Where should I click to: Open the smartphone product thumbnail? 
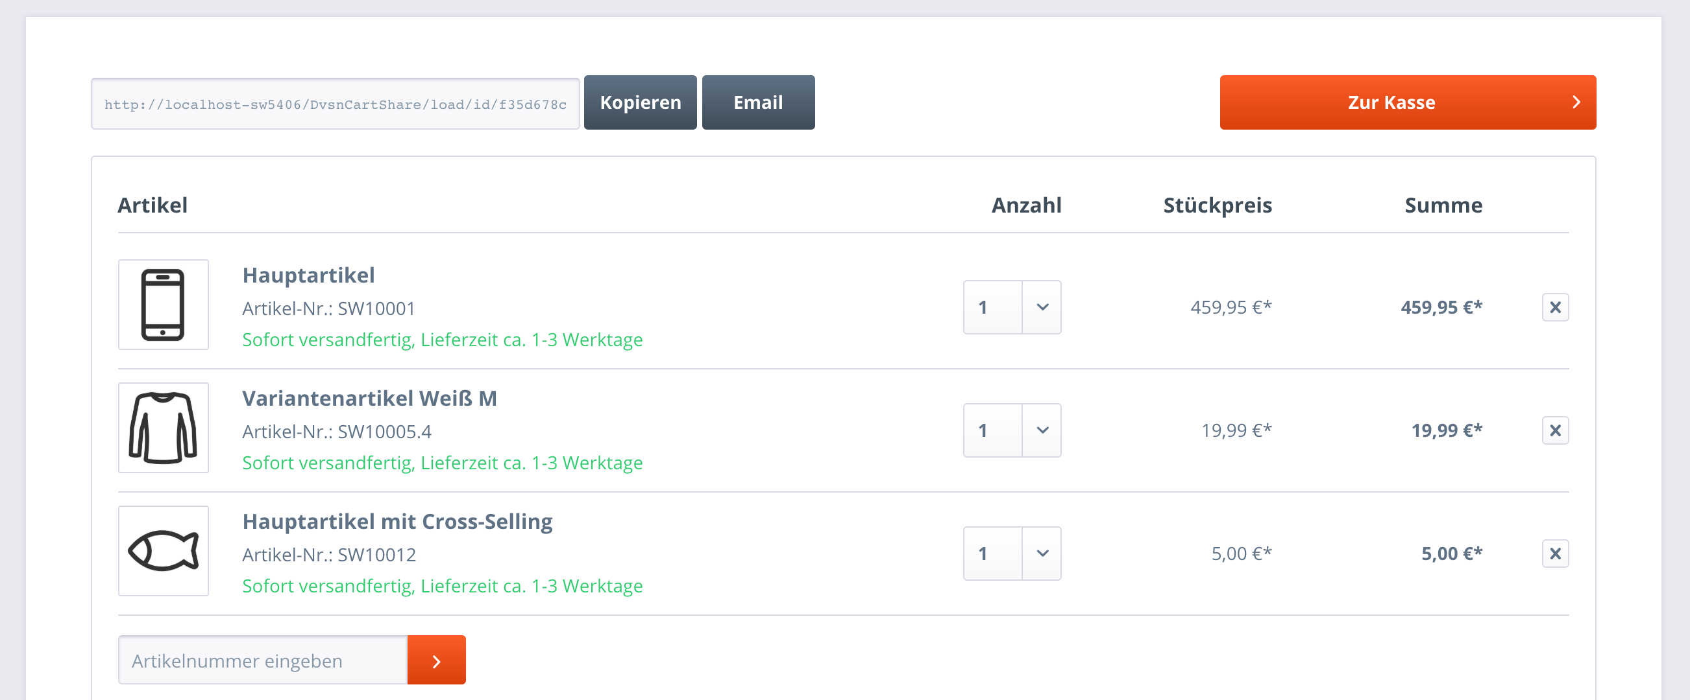pyautogui.click(x=164, y=305)
